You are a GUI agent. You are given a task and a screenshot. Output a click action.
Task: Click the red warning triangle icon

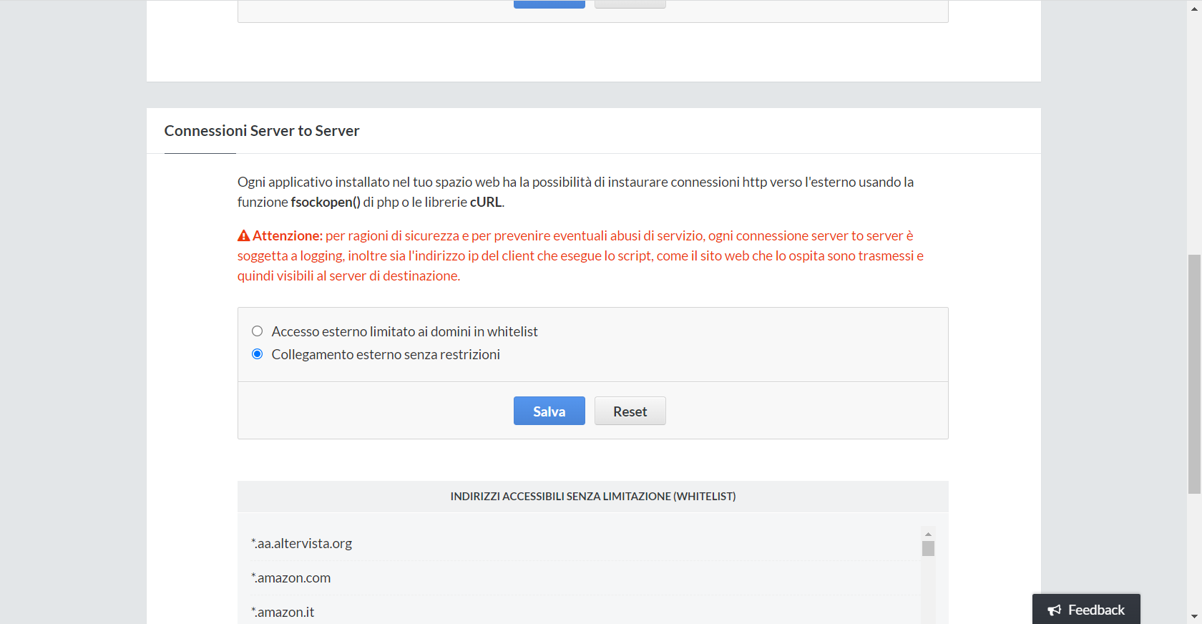[244, 235]
